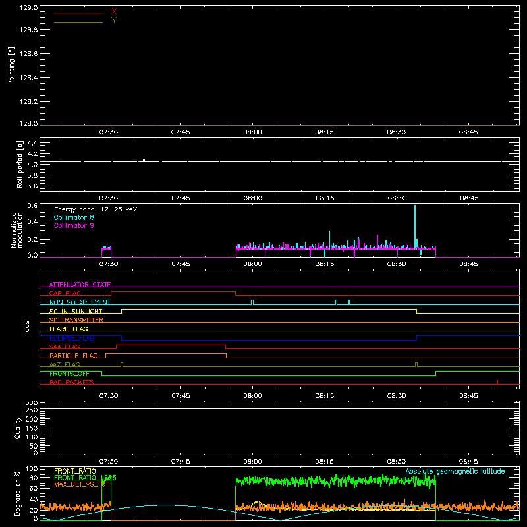Image resolution: width=527 pixels, height=527 pixels.
Task: Click the 128.6 Pointing axis value
Action: pyautogui.click(x=28, y=54)
